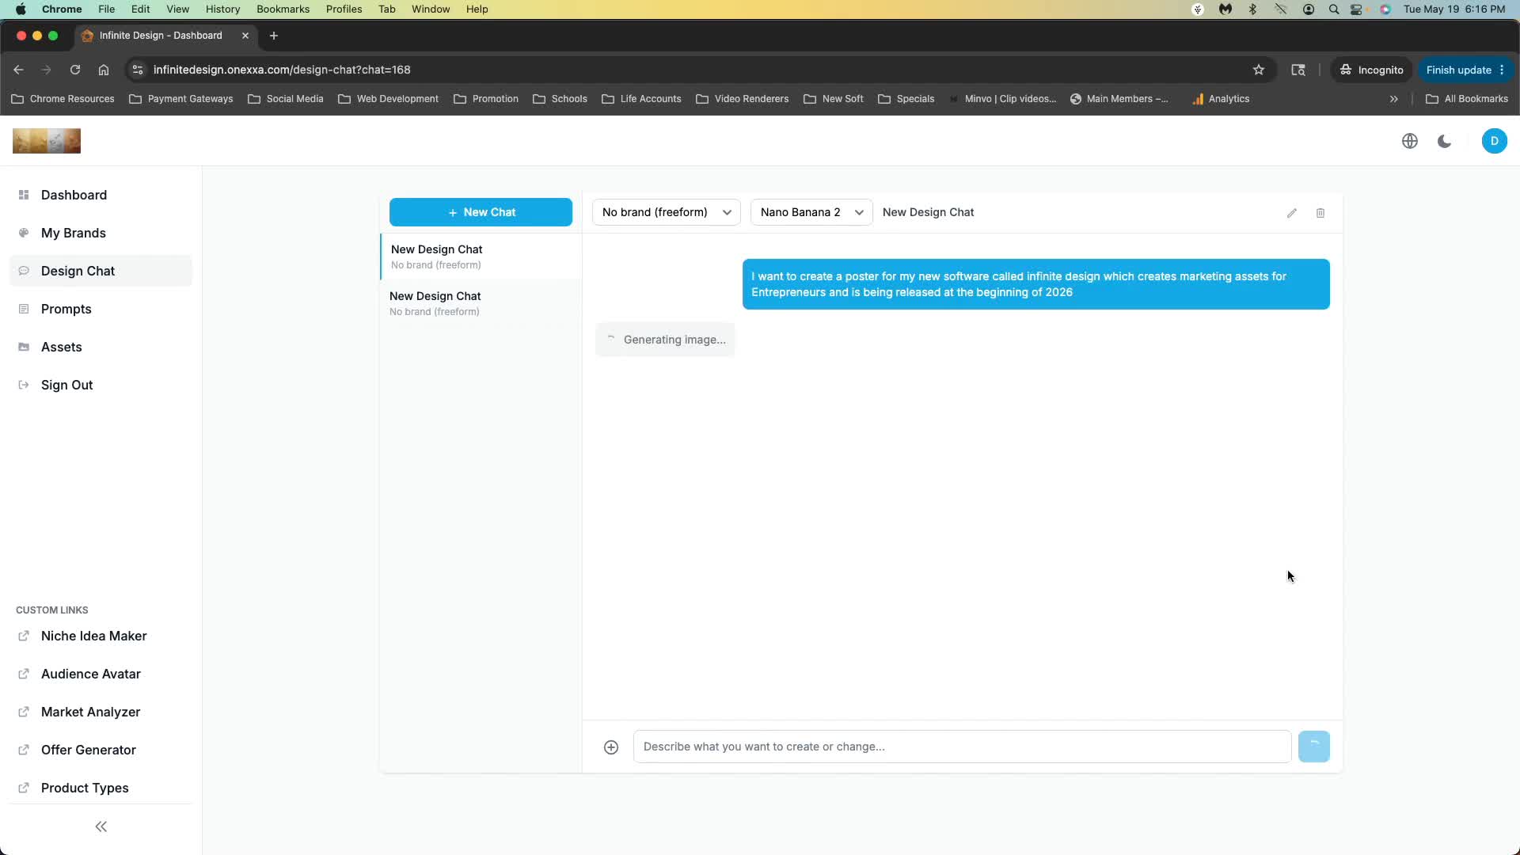Open the Profiles menu in menu bar
1520x855 pixels.
coord(344,9)
